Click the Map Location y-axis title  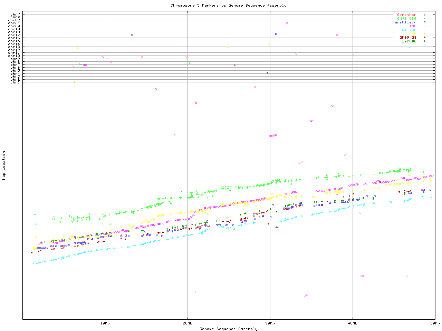point(4,165)
